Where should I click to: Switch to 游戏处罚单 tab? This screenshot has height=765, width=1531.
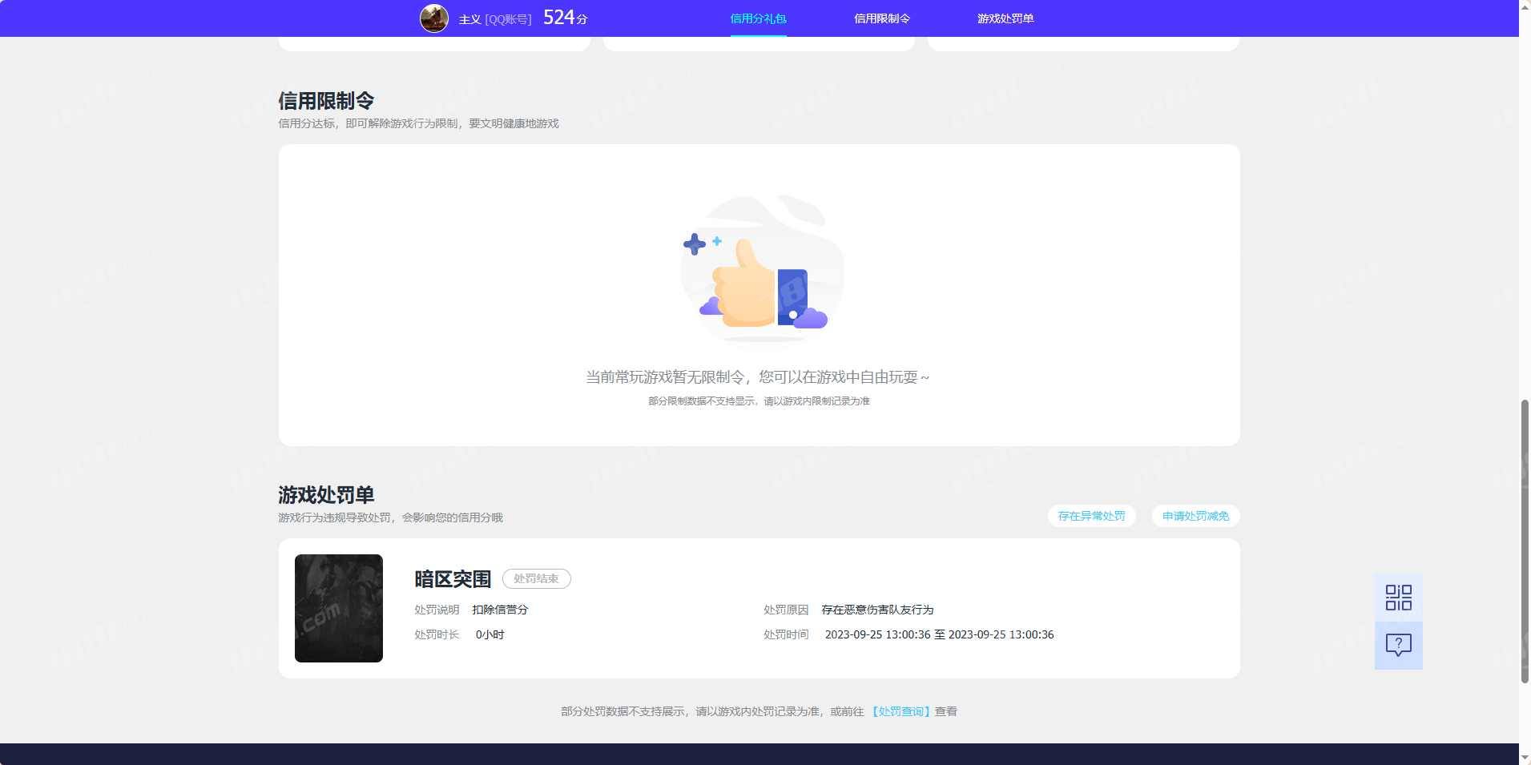(1005, 18)
